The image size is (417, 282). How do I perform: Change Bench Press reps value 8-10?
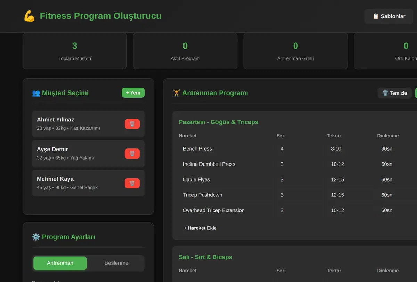[350, 149]
